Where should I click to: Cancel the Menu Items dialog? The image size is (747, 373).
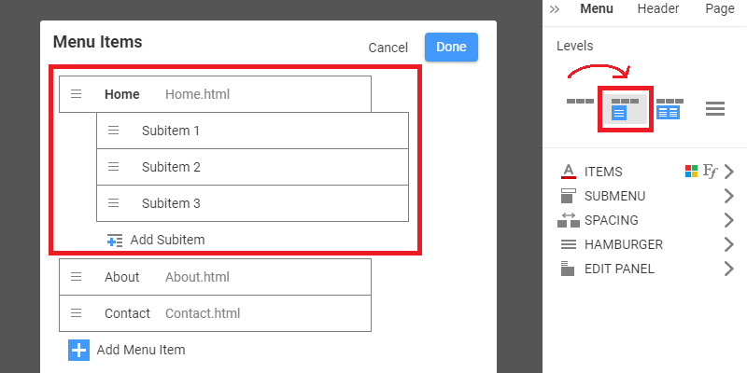[x=388, y=48]
